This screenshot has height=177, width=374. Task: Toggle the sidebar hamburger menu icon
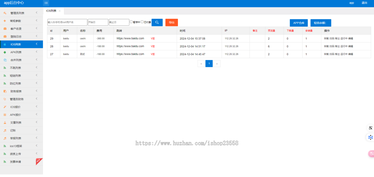click(46, 3)
